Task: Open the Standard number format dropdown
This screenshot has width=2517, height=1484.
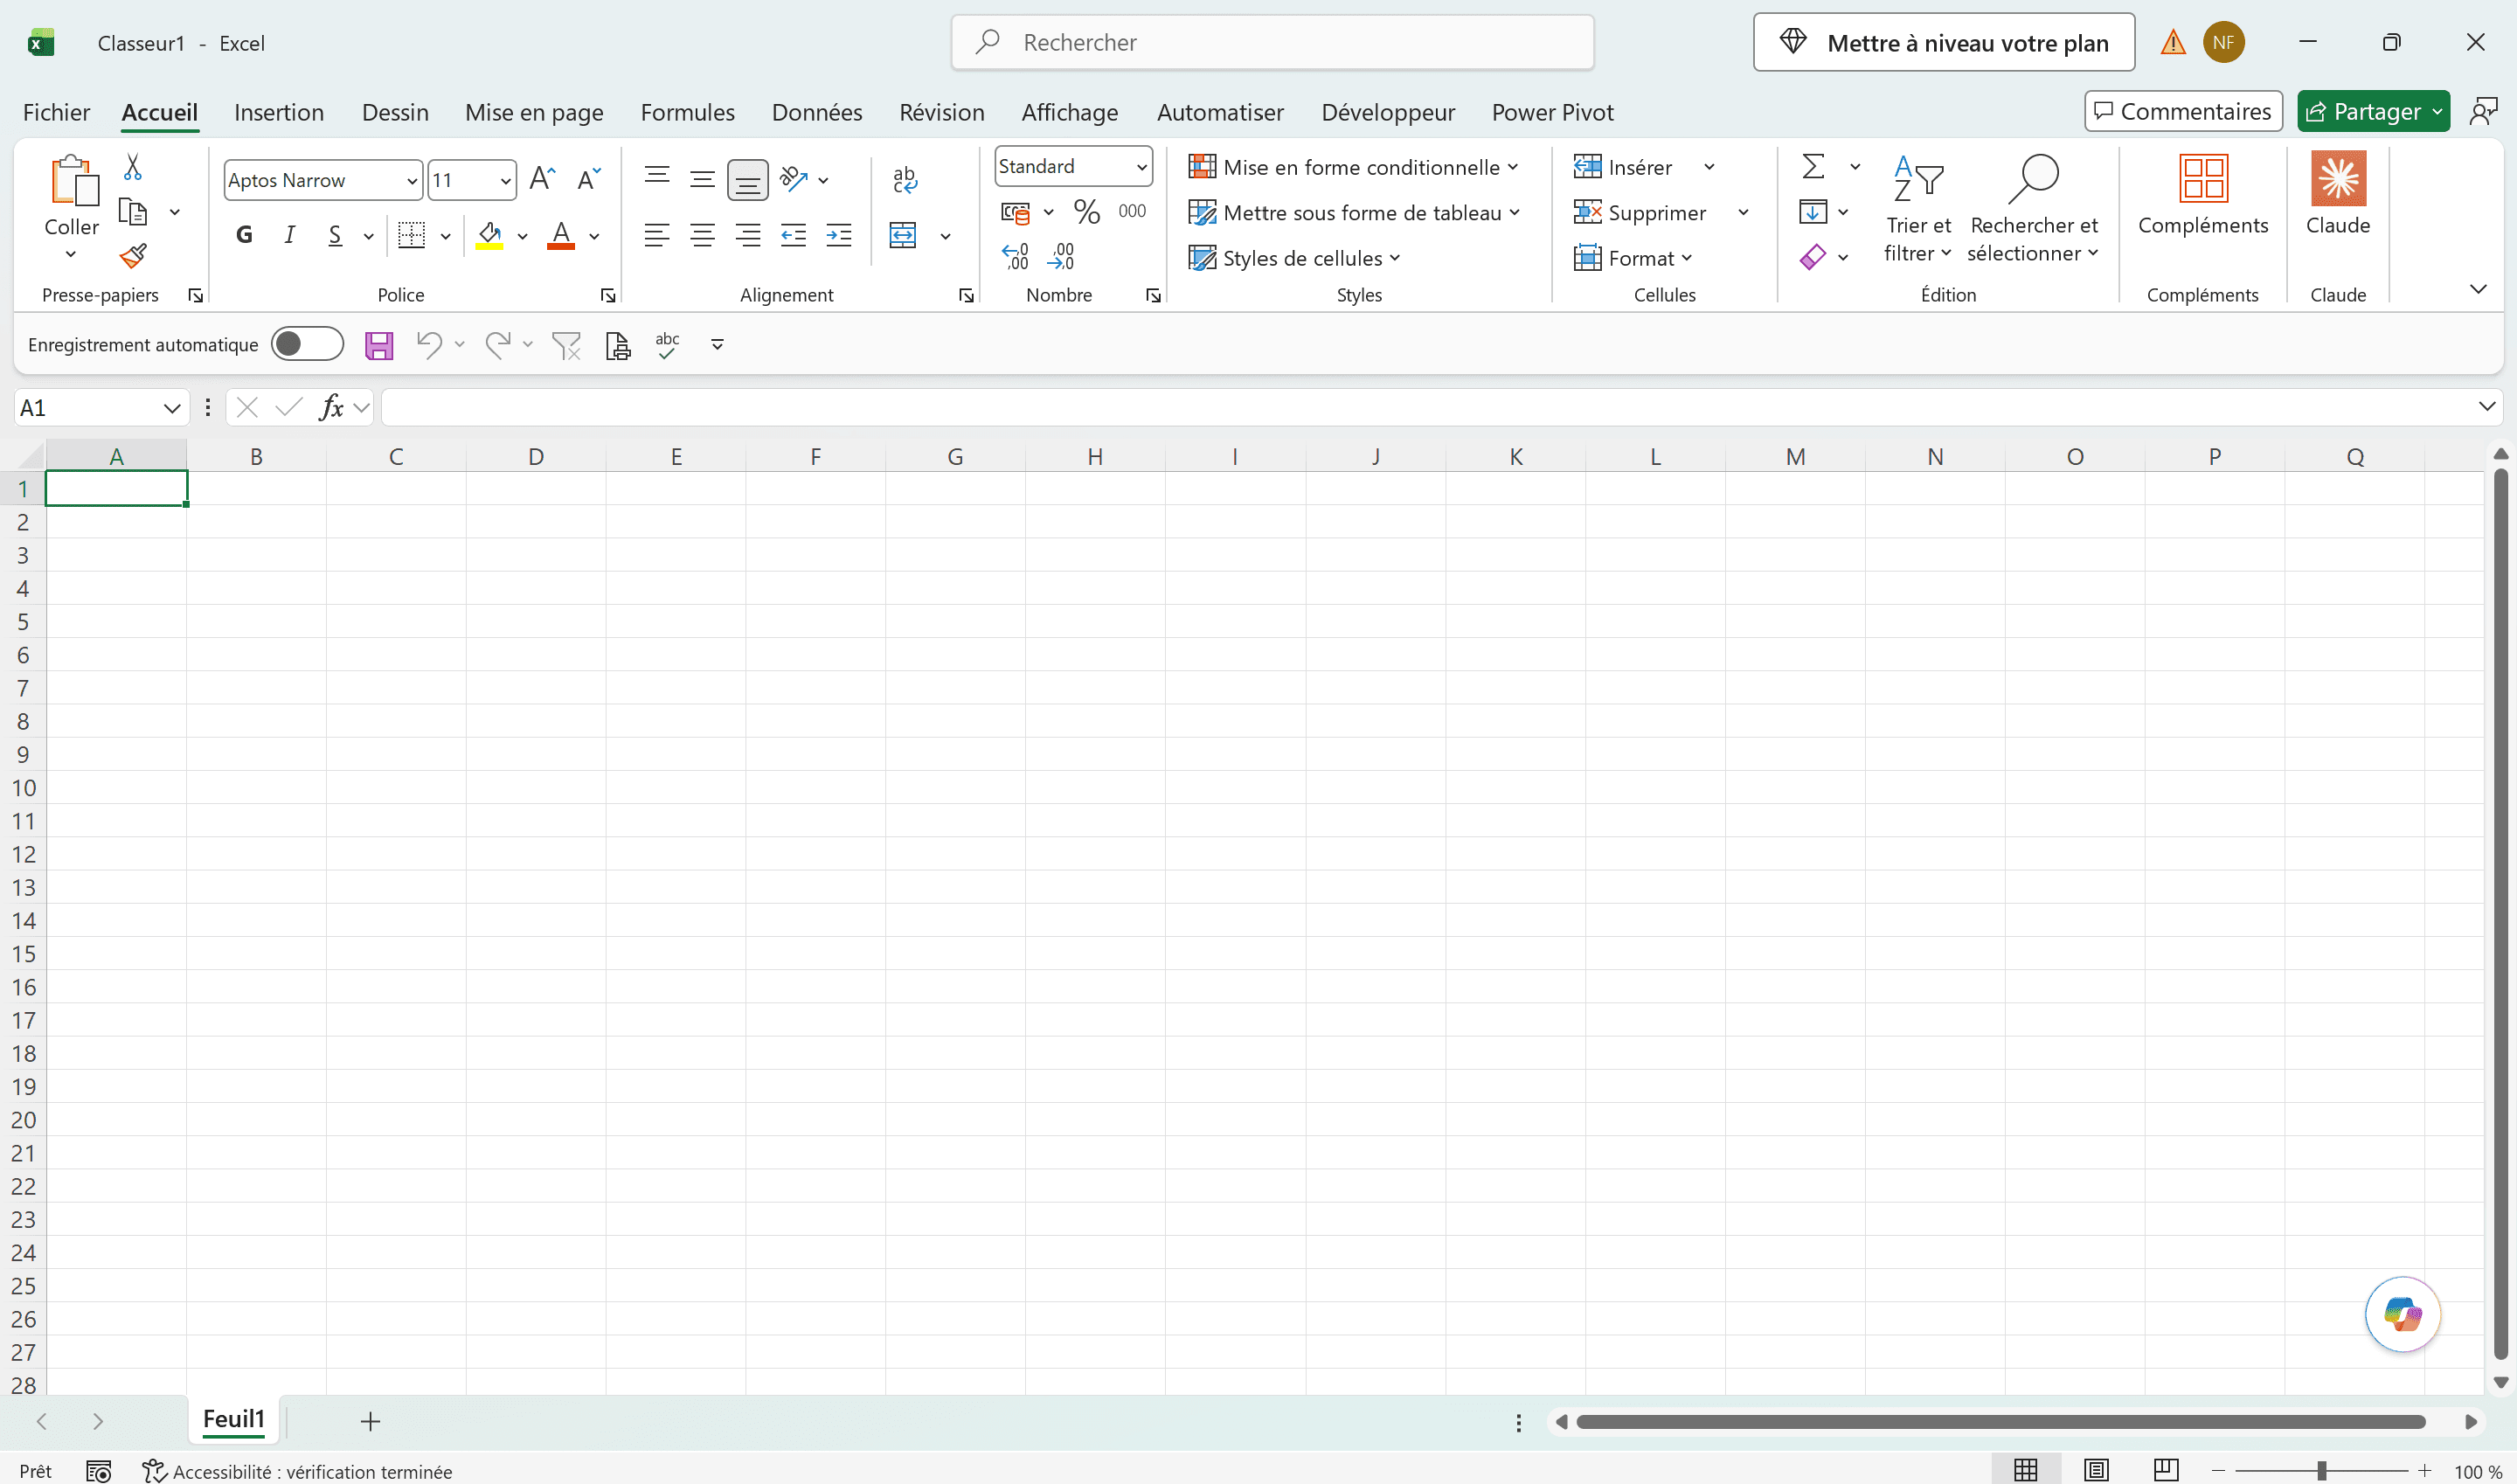Action: [1141, 167]
